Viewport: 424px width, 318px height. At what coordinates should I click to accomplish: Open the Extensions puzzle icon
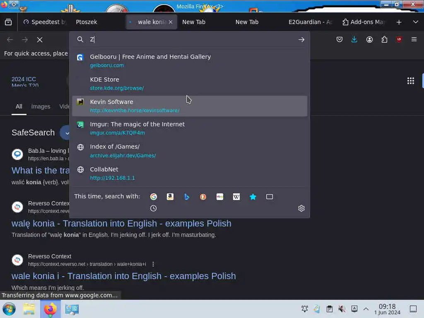(384, 39)
